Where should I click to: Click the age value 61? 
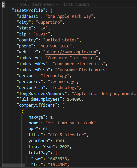pos(45,129)
